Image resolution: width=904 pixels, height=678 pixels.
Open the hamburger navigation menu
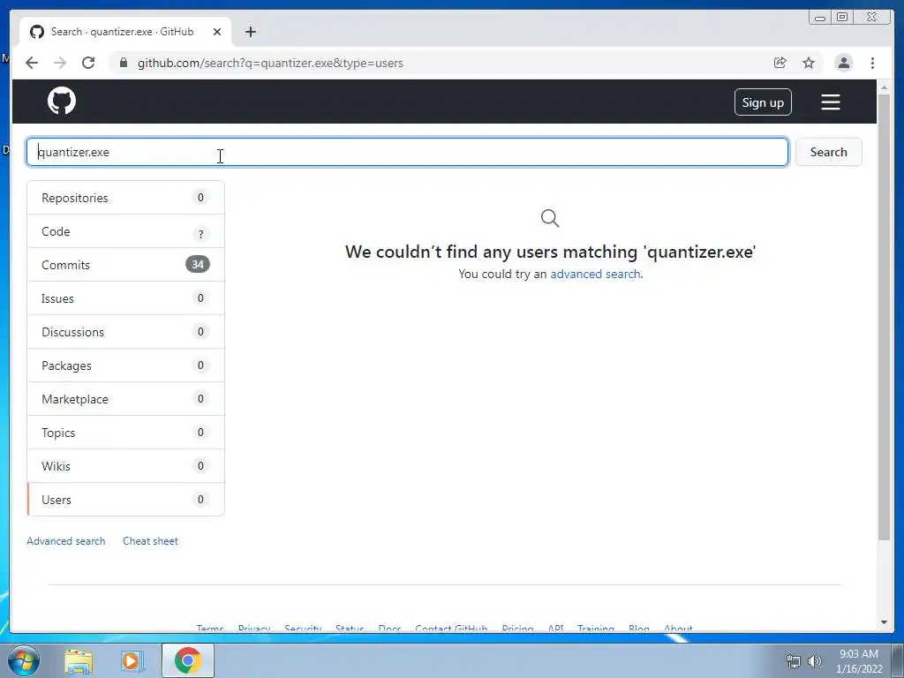830,102
